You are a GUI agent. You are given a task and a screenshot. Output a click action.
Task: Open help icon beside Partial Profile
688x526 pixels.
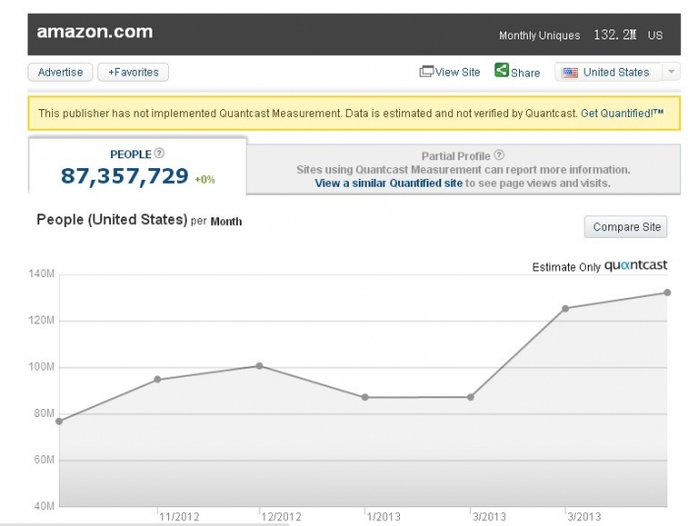coord(500,155)
